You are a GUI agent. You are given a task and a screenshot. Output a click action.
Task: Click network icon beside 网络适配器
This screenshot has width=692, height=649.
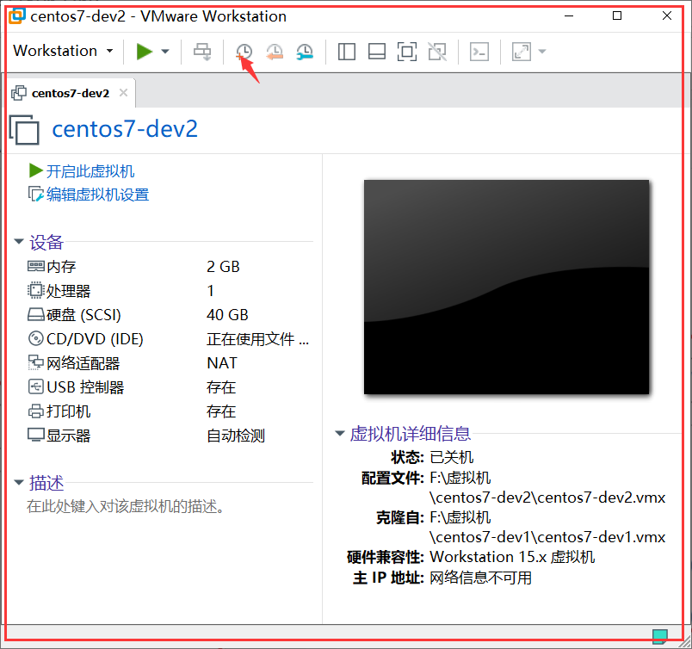[36, 362]
